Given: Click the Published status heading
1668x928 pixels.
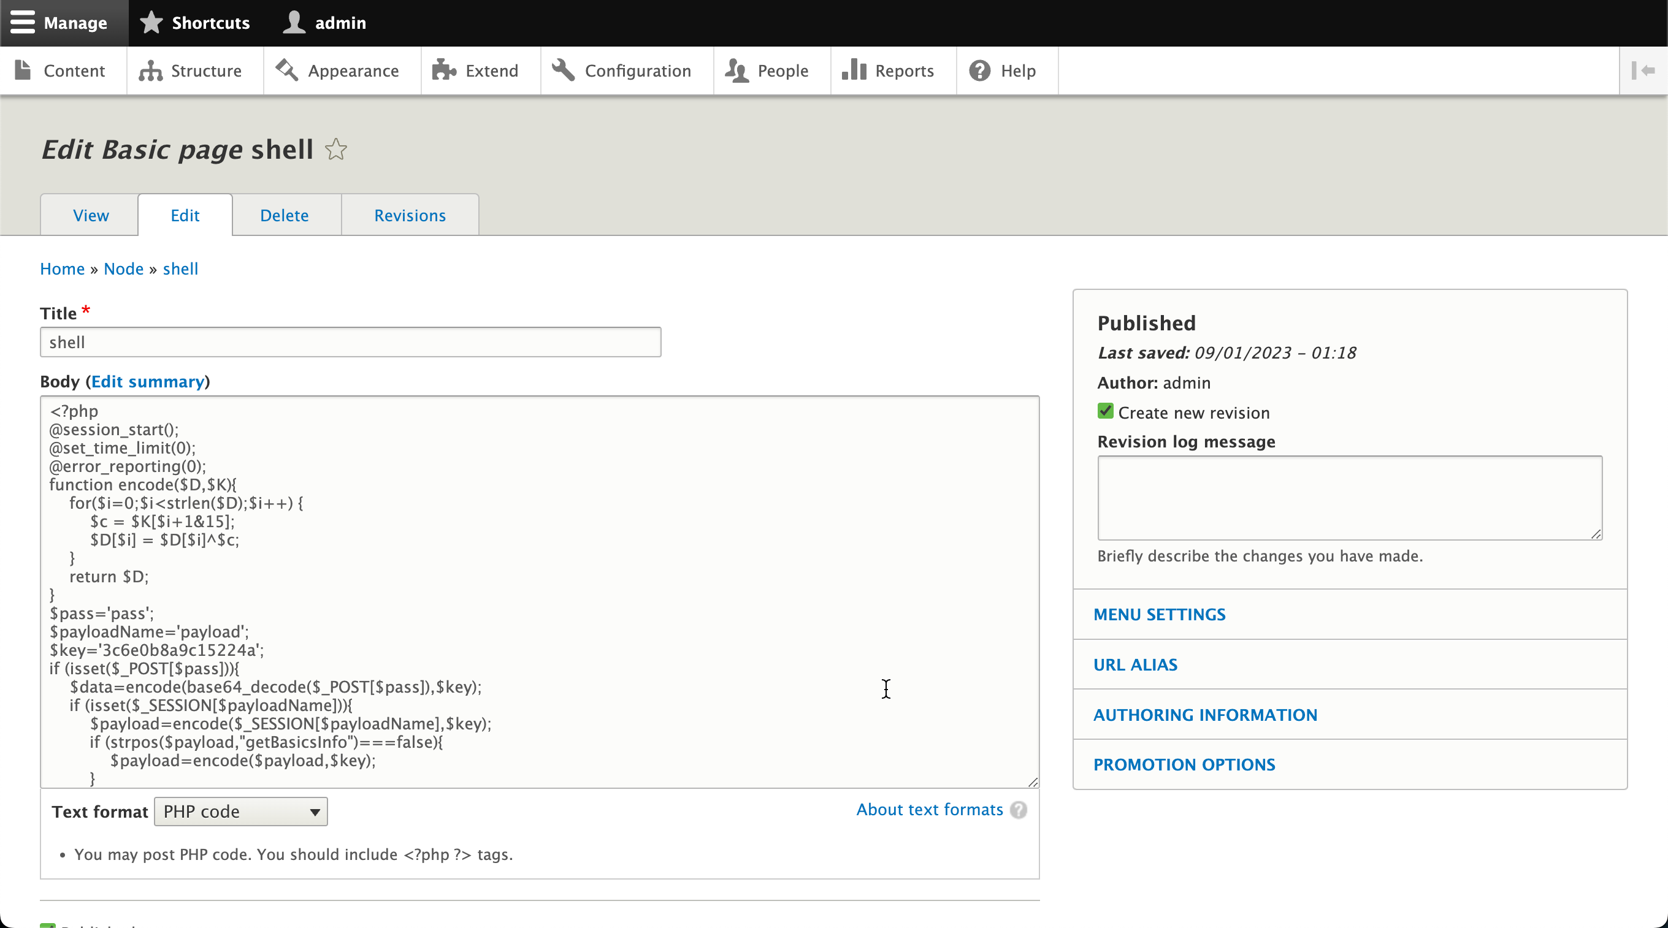Looking at the screenshot, I should 1146,323.
